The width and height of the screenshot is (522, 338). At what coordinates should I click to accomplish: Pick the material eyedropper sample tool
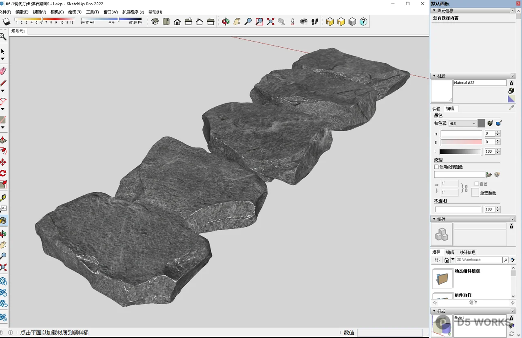tap(511, 108)
